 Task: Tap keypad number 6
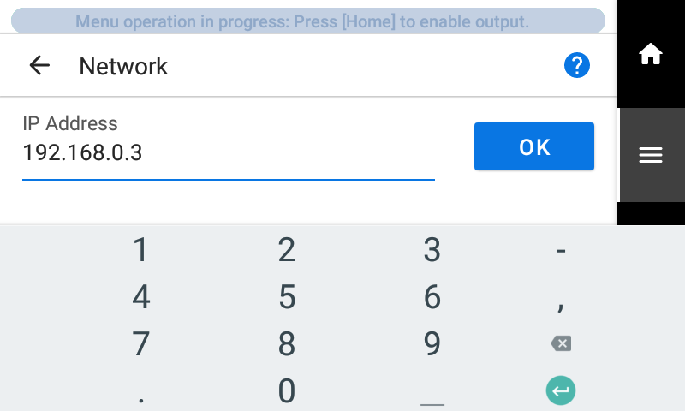[432, 298]
